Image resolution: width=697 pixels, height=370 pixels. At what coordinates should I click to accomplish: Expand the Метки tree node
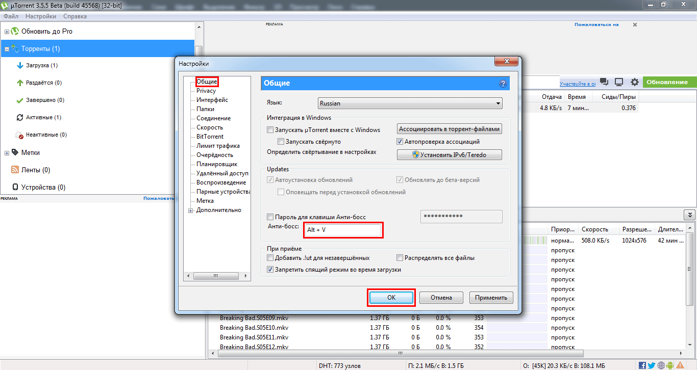click(x=7, y=153)
